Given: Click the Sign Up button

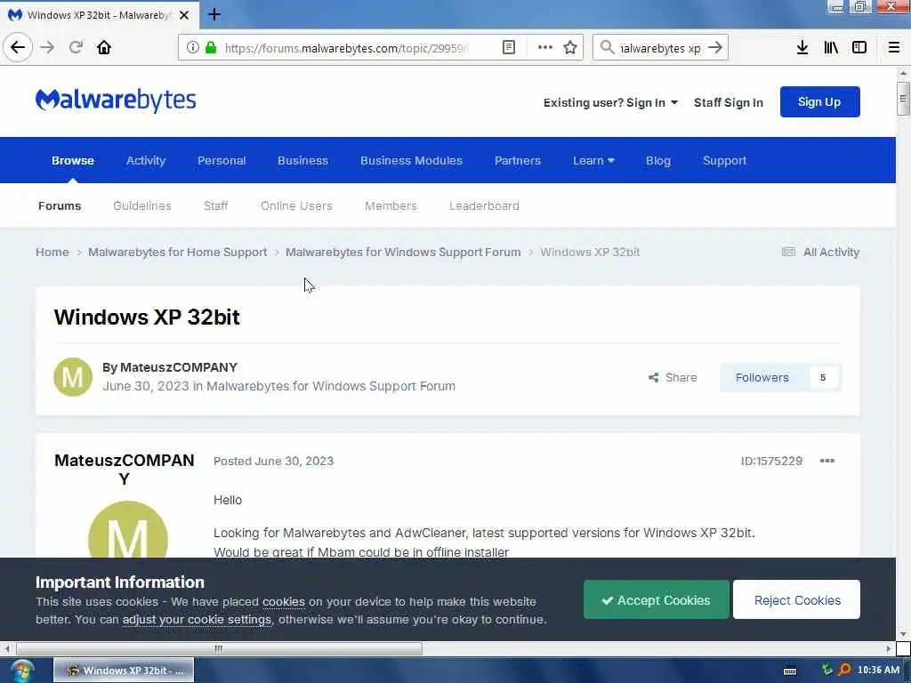Looking at the screenshot, I should [x=819, y=101].
